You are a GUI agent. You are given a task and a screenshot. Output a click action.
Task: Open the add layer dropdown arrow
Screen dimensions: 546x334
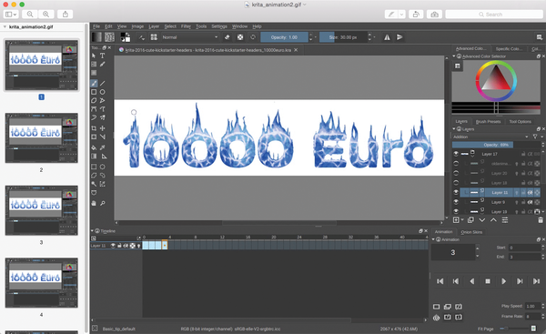(462, 220)
